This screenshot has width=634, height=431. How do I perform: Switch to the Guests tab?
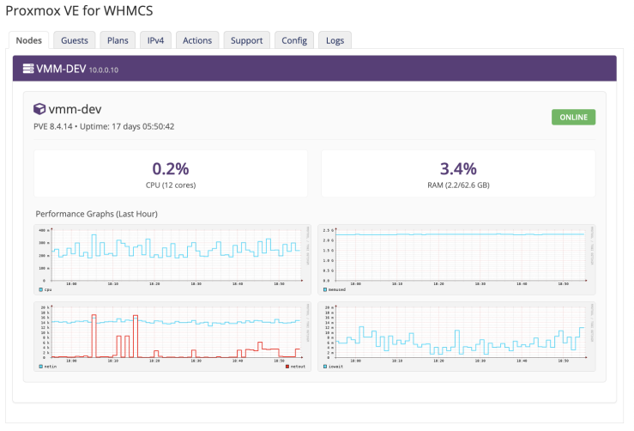pyautogui.click(x=74, y=40)
